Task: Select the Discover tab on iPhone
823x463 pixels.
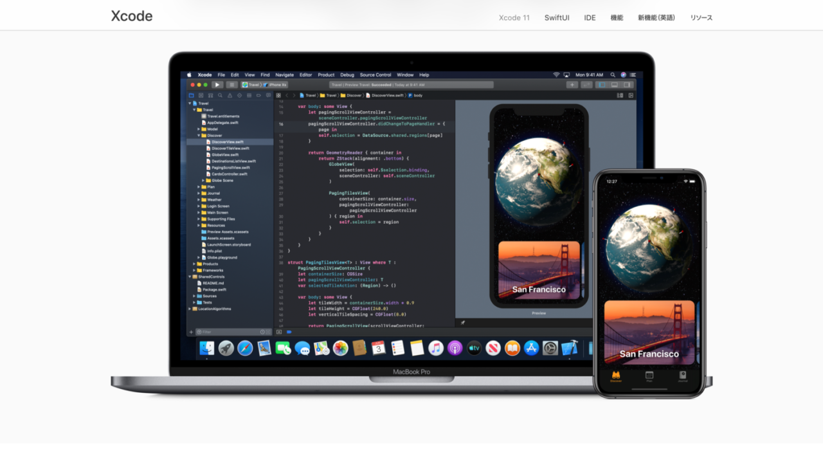Action: coord(616,376)
